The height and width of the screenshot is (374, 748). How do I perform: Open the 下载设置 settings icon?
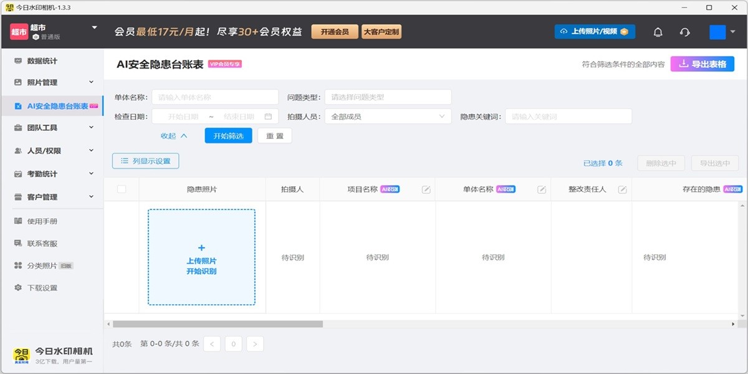click(x=17, y=287)
